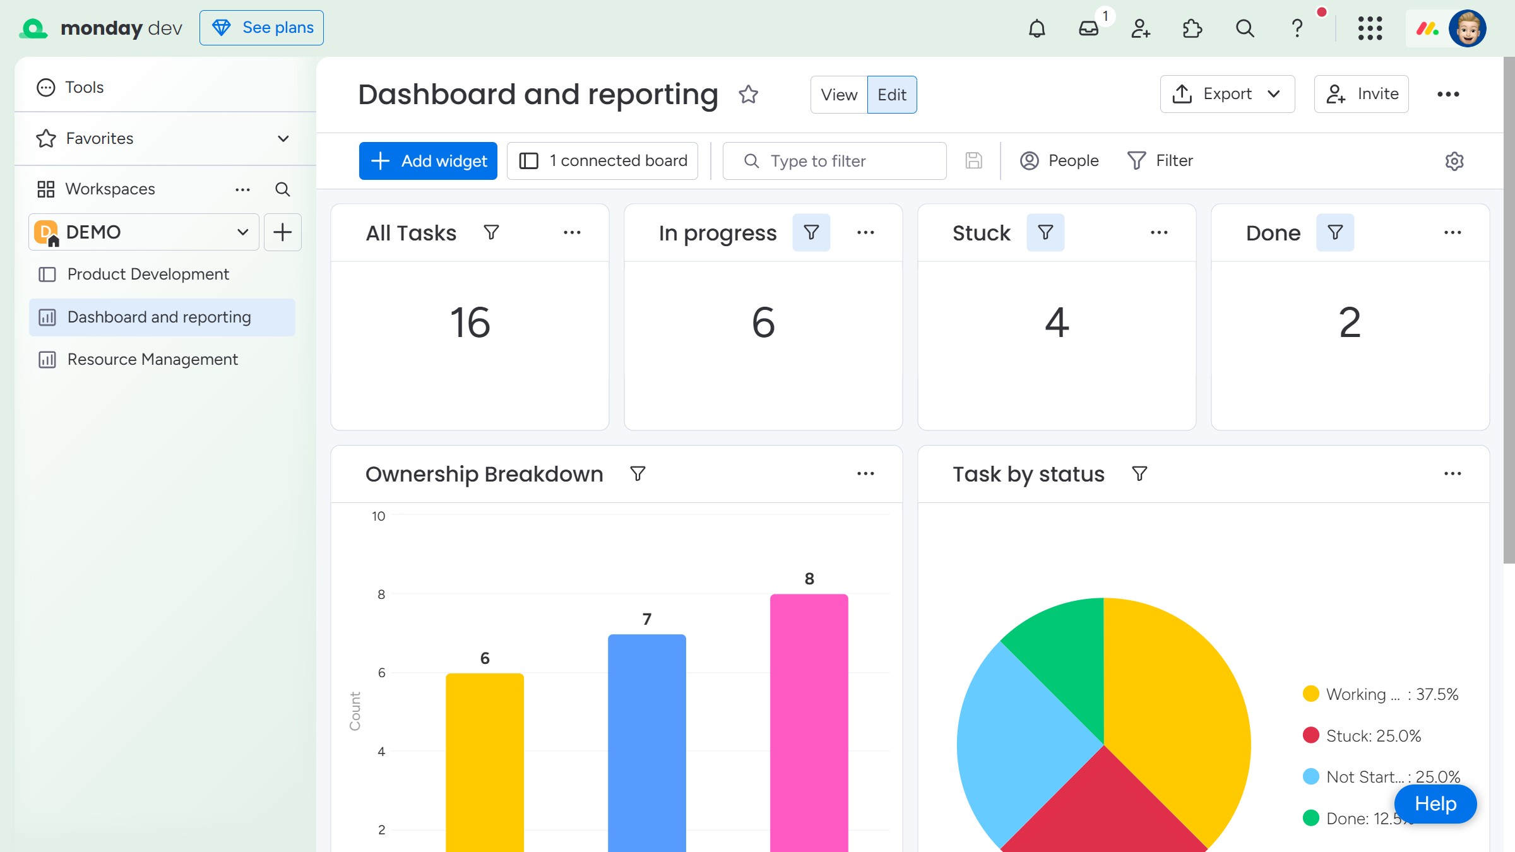Click the save filter disk icon
Image resolution: width=1515 pixels, height=852 pixels.
click(x=973, y=161)
